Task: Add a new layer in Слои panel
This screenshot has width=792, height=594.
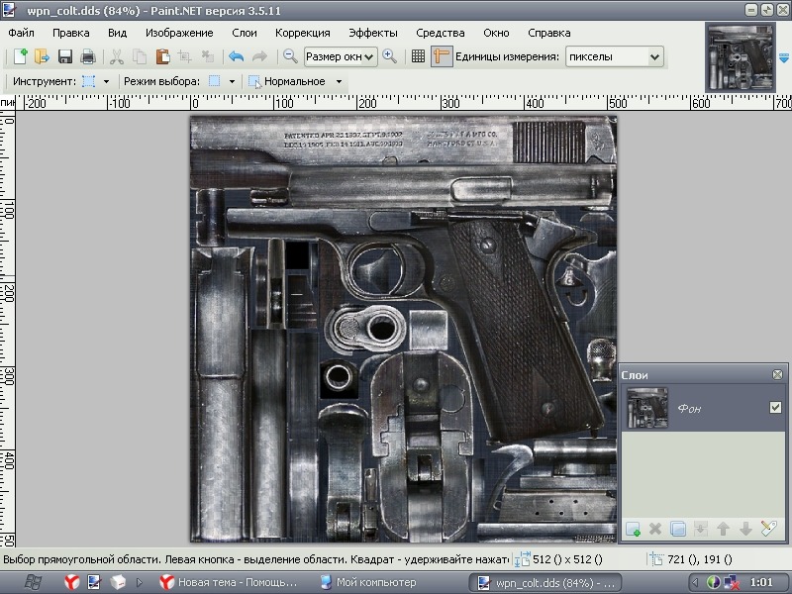Action: [633, 530]
